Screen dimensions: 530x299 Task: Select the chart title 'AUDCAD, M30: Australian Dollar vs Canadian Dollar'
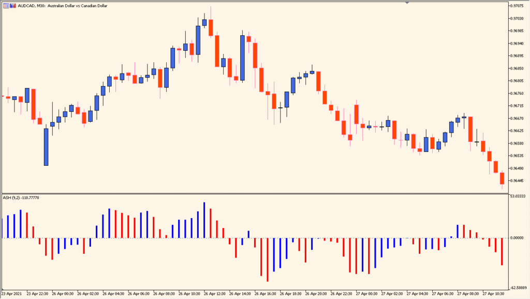[x=63, y=6]
